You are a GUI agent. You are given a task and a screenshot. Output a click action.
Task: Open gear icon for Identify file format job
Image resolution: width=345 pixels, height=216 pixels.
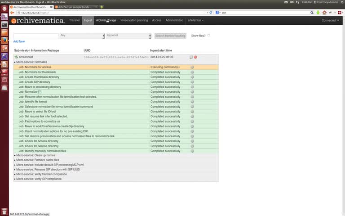[x=192, y=102]
